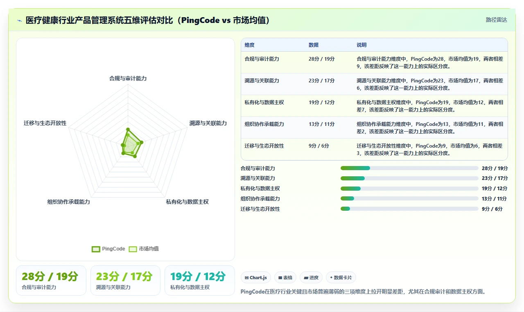
Task: Click the 9分 / 6分 value beside the progress bar
Action: coord(492,209)
